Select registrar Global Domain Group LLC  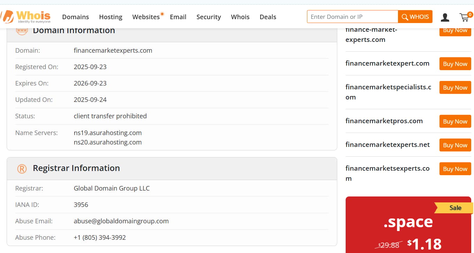tap(112, 188)
